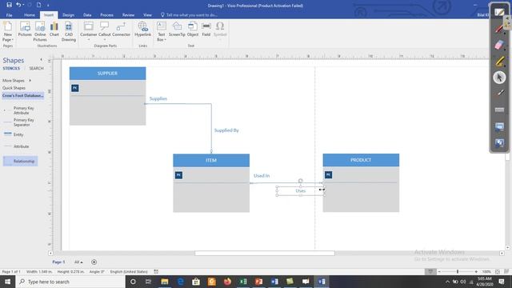Image resolution: width=512 pixels, height=288 pixels.
Task: Insert a Text Box
Action: click(x=162, y=31)
